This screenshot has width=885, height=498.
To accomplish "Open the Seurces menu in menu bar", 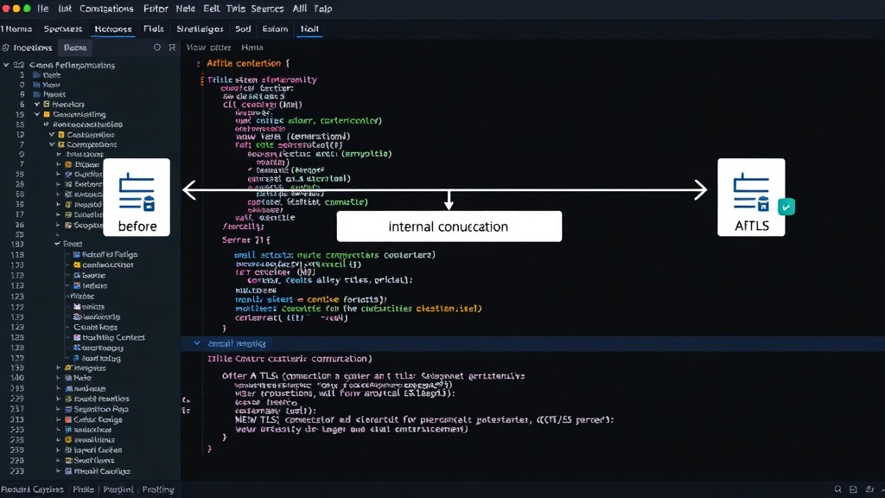I will pos(267,9).
